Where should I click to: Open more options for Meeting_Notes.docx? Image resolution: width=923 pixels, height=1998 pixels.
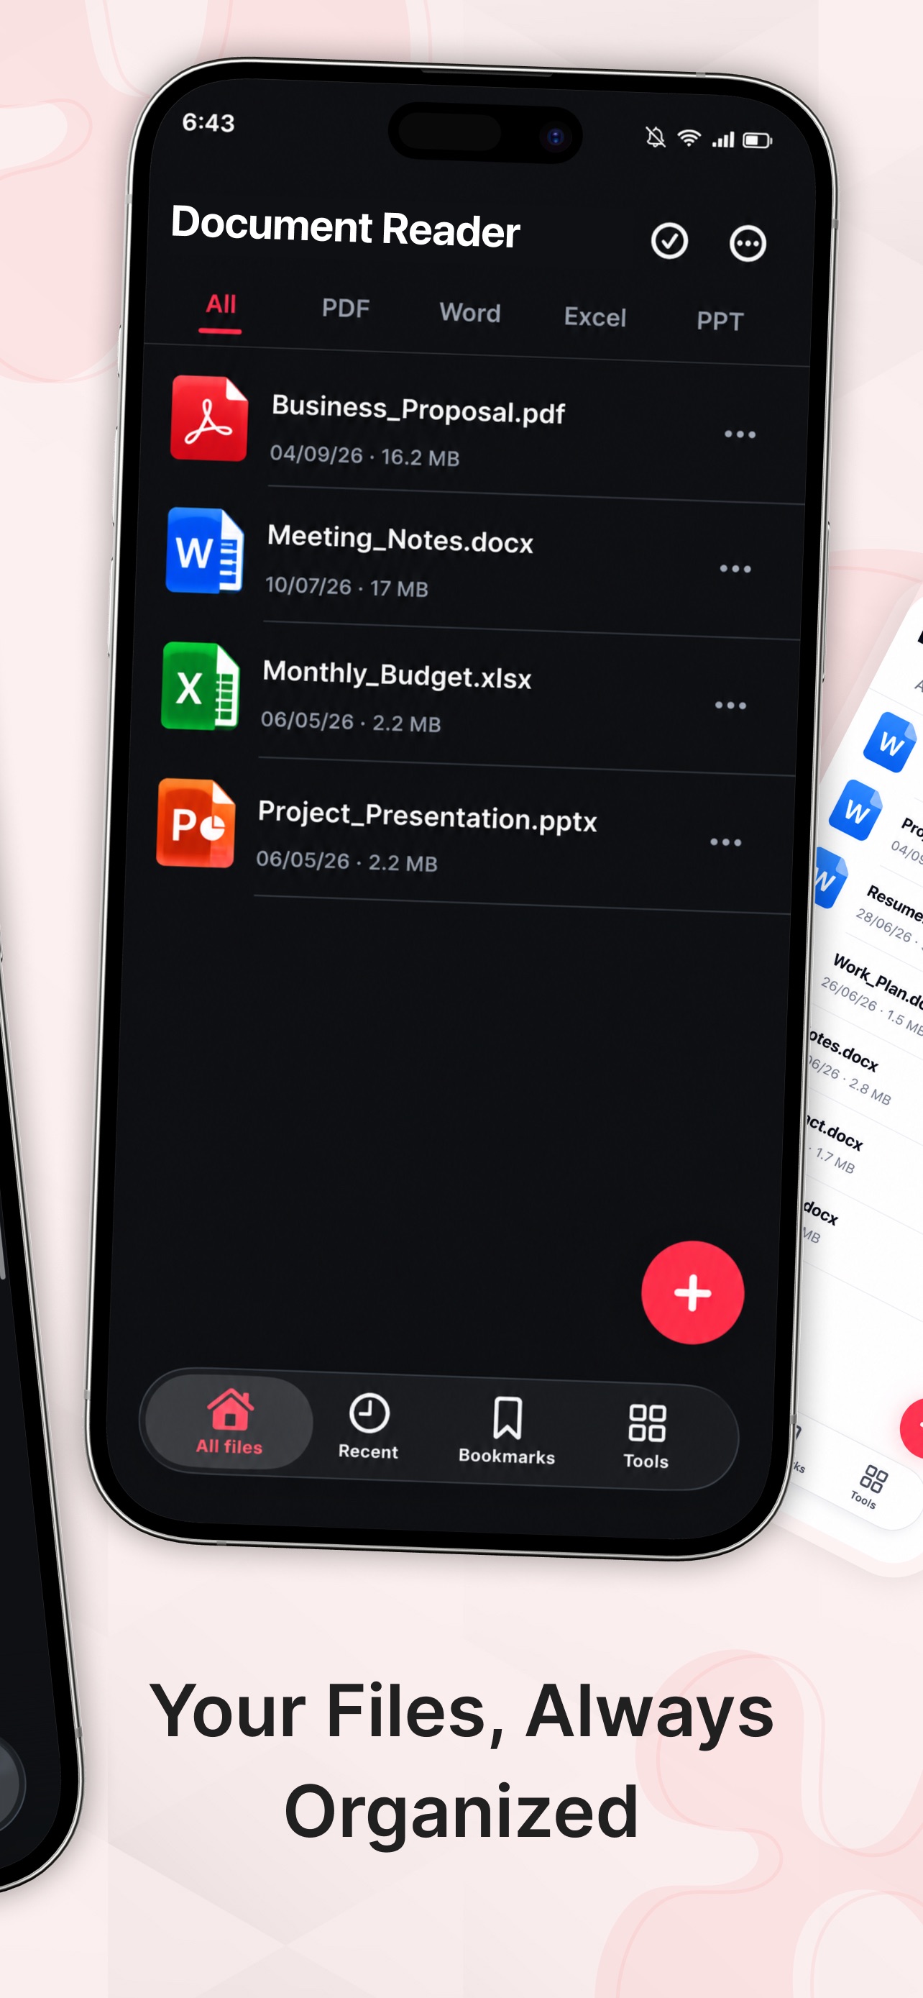click(x=735, y=570)
